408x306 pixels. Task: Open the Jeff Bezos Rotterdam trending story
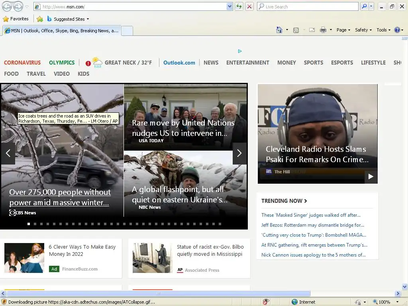(312, 225)
